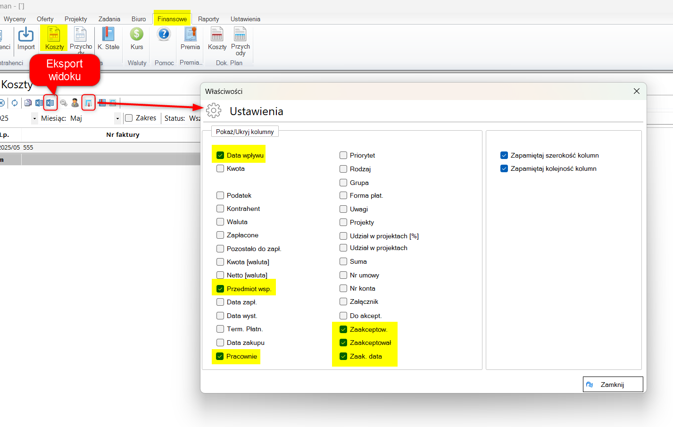The height and width of the screenshot is (427, 673).
Task: Click the person user toolbar icon
Action: pyautogui.click(x=75, y=103)
